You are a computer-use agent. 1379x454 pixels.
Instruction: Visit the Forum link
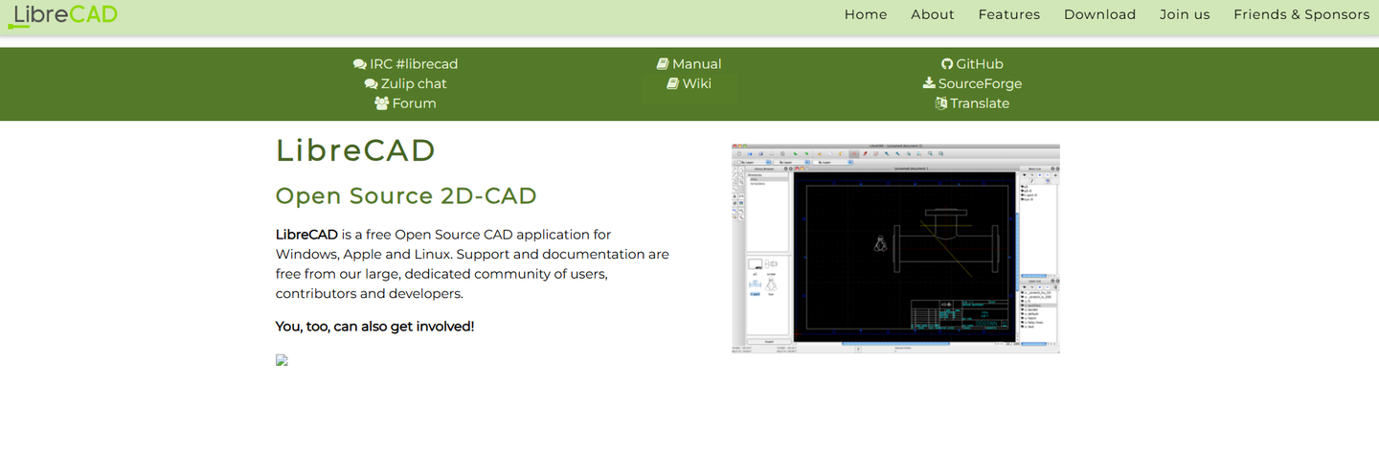coord(405,103)
